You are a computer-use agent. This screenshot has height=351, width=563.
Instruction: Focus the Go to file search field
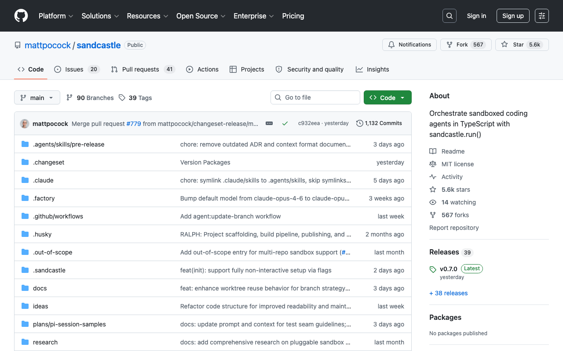pos(315,97)
